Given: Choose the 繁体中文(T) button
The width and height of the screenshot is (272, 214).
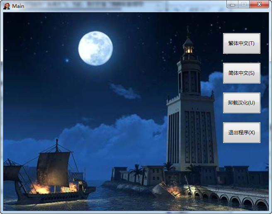Looking at the screenshot, I should coord(241,43).
